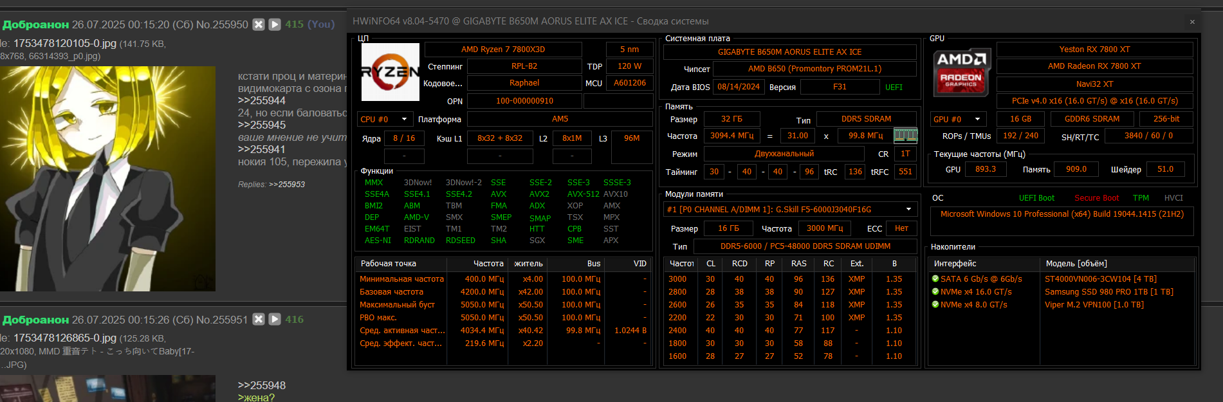Click the AVX-512 feature flag

(583, 194)
